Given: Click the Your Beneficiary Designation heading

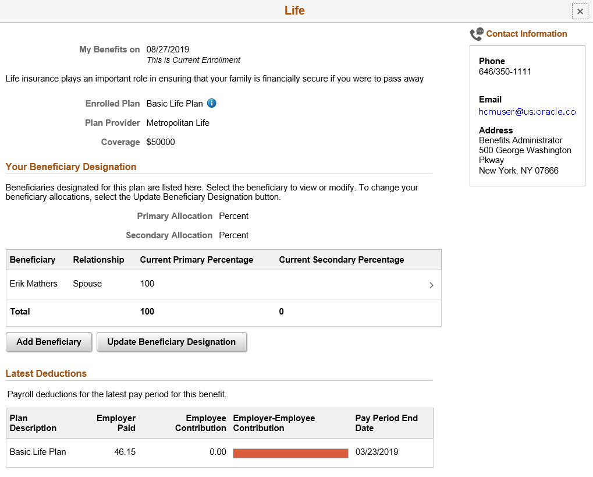Looking at the screenshot, I should coord(71,167).
